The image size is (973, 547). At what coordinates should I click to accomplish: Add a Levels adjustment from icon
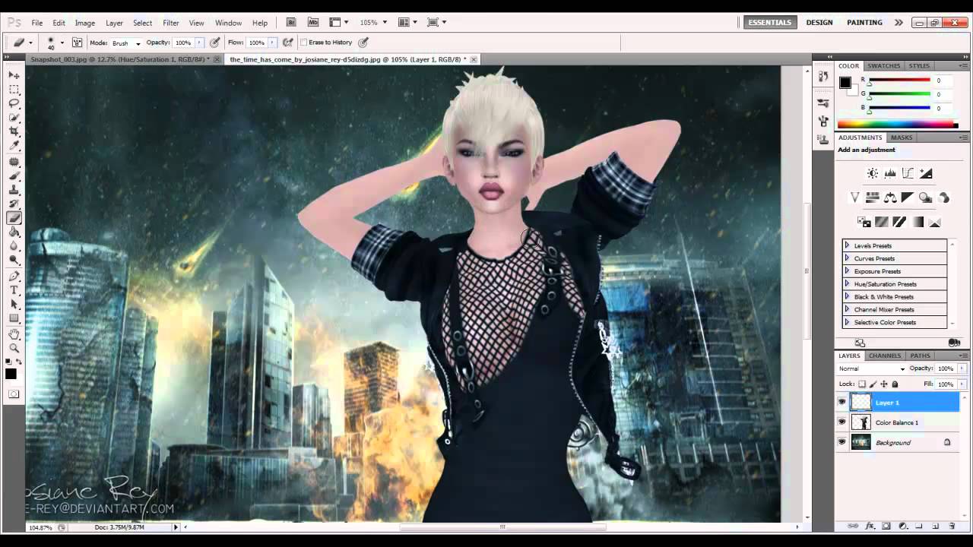pos(890,174)
